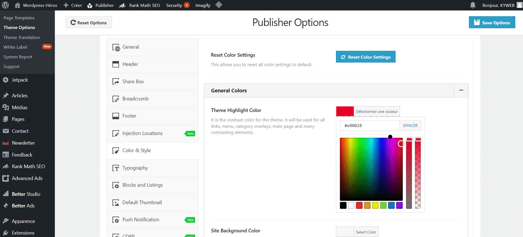This screenshot has height=237, width=523.
Task: Select Theme Translation in sidebar menu
Action: click(x=22, y=38)
